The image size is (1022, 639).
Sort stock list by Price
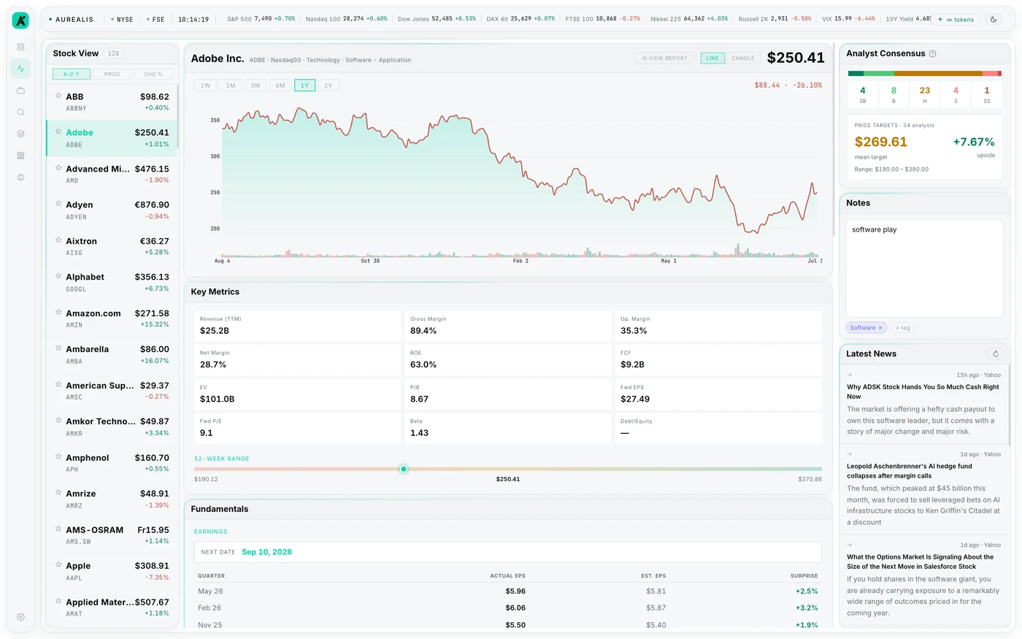point(112,74)
